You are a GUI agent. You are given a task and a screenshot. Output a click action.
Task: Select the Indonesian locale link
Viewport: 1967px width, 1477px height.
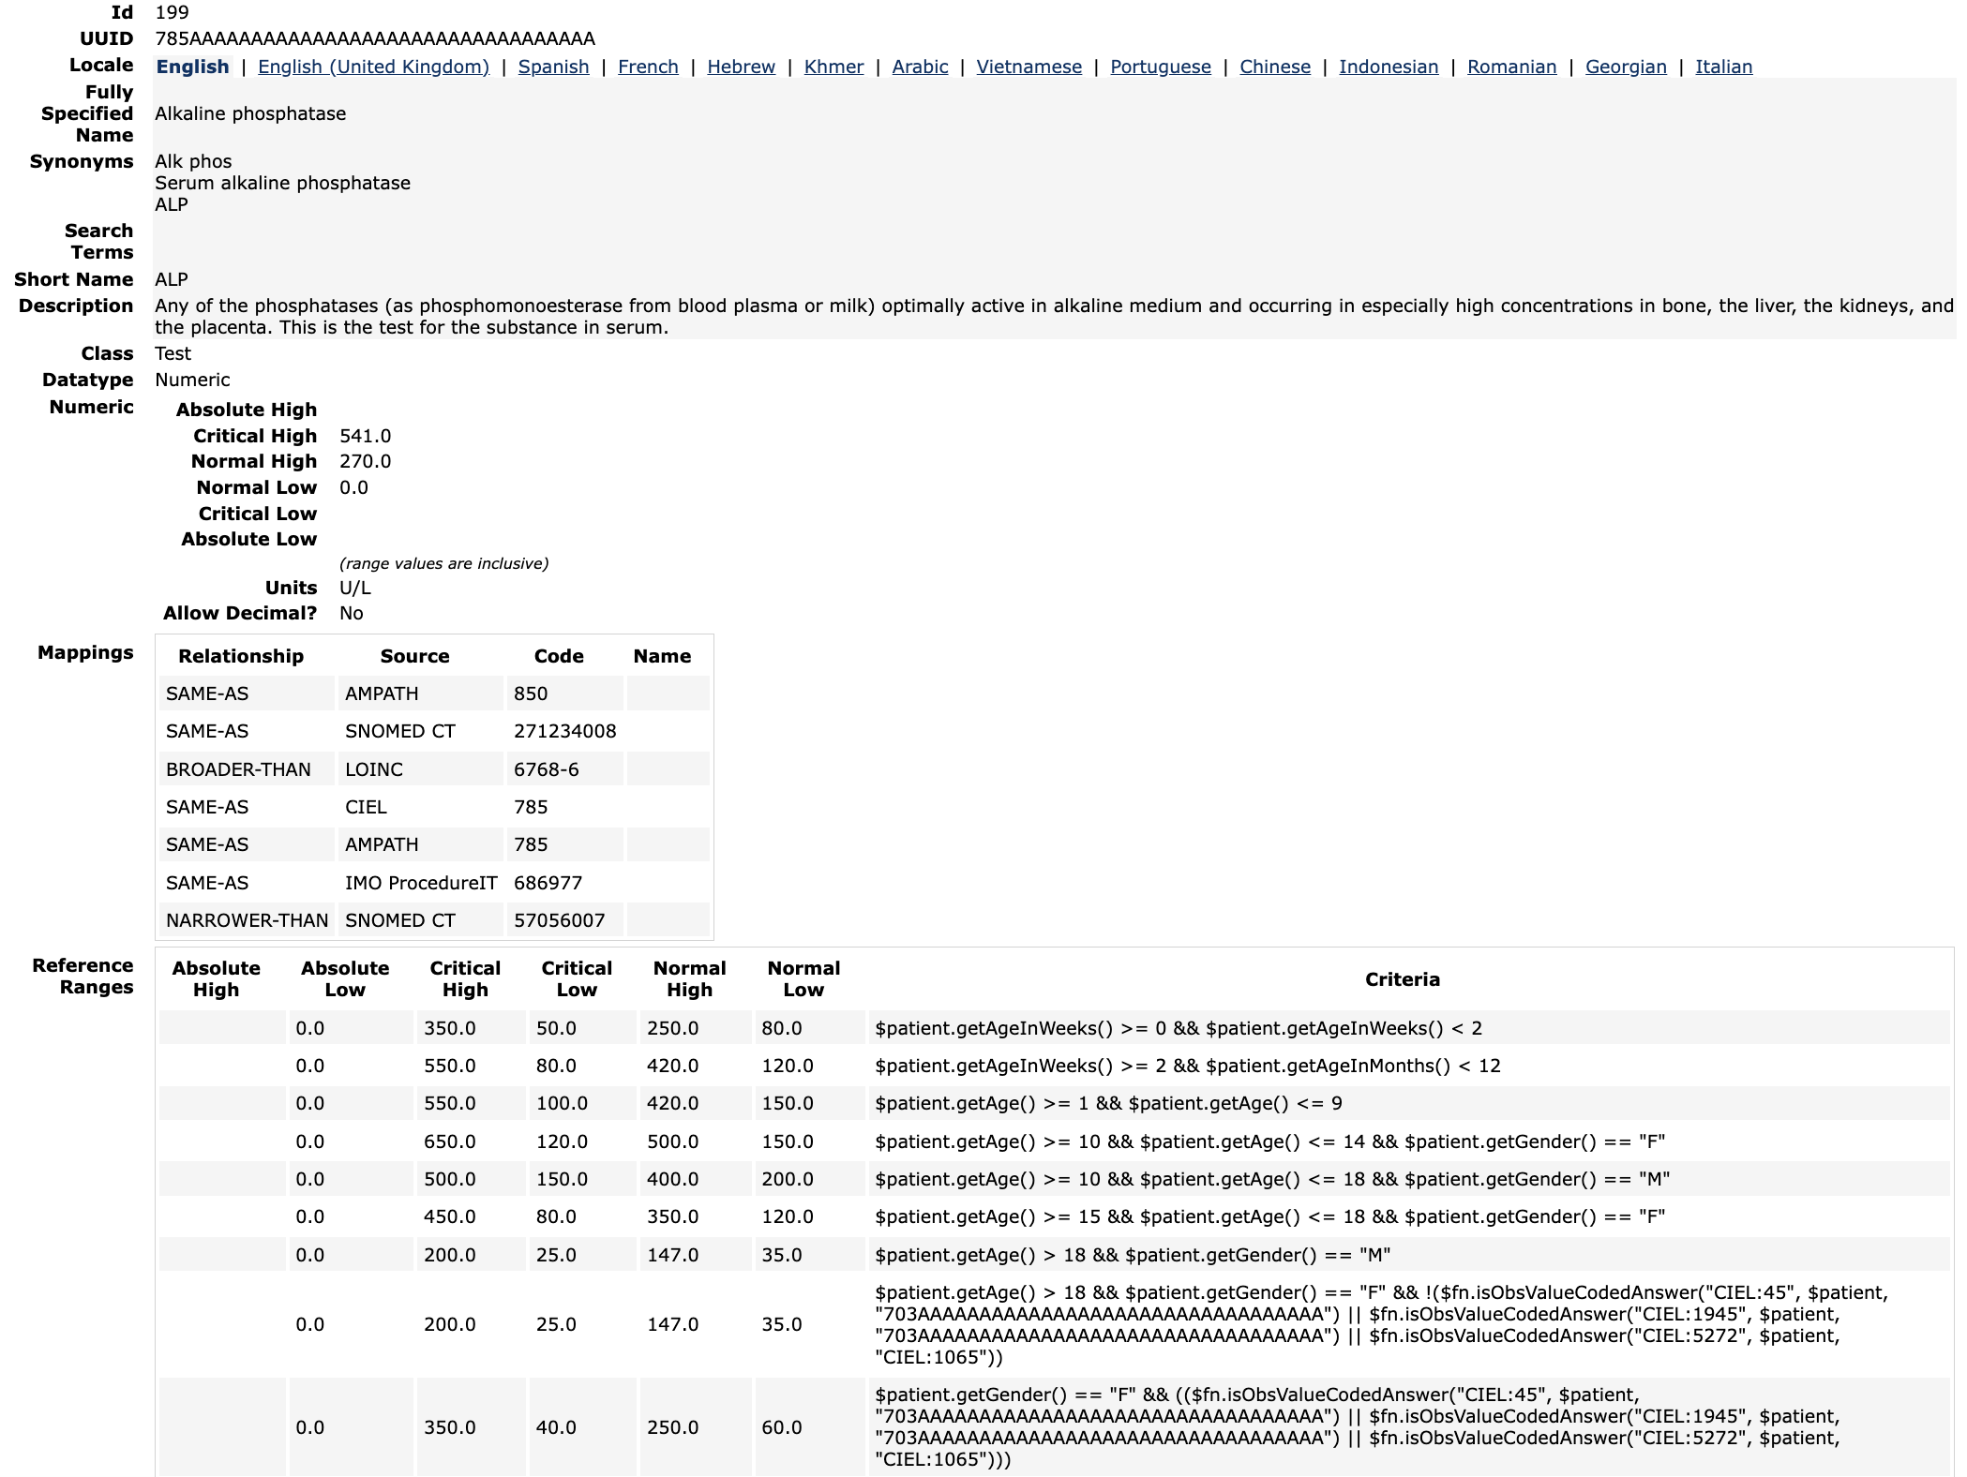[x=1388, y=67]
